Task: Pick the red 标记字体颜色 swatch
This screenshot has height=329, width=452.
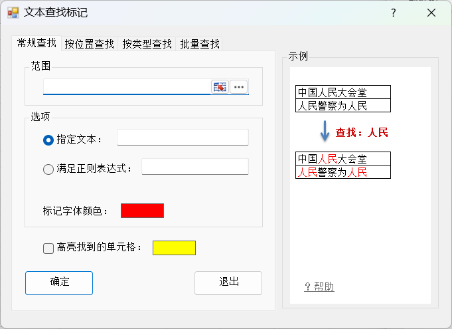Action: tap(142, 211)
